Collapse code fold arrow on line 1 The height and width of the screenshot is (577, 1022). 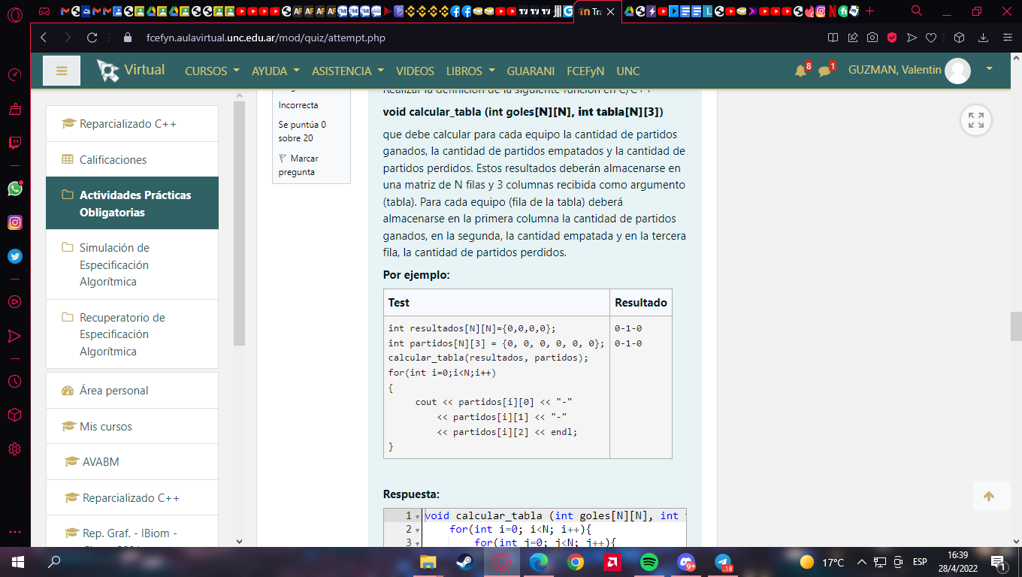click(x=417, y=516)
